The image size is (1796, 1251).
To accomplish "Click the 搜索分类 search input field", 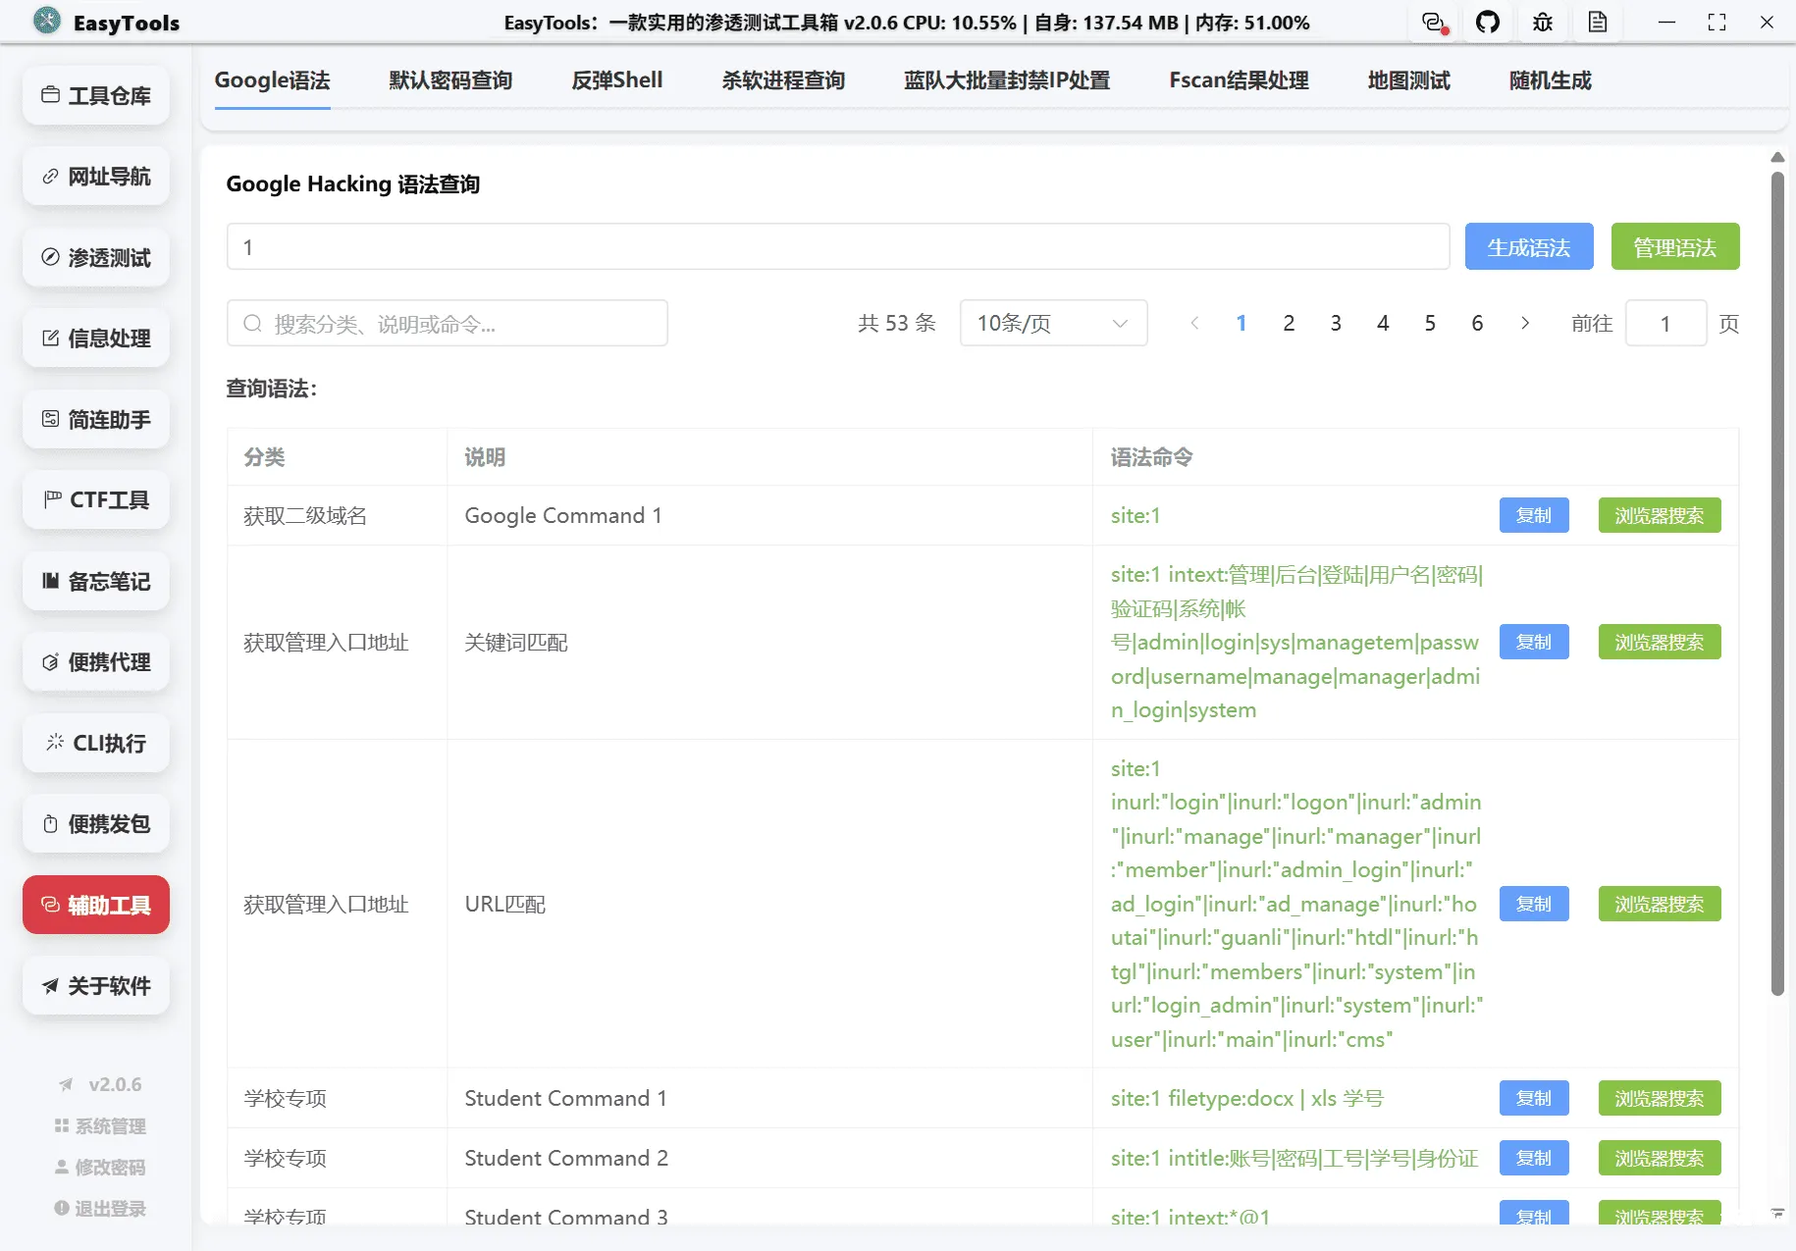I will pos(447,323).
